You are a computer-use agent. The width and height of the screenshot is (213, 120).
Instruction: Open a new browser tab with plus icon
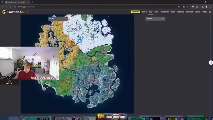[33, 2]
